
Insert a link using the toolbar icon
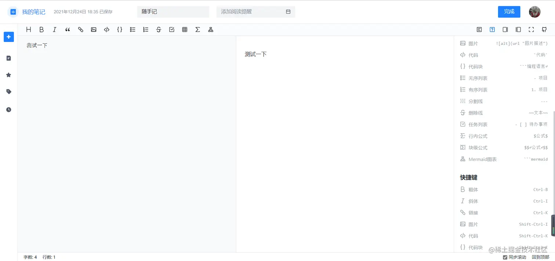pyautogui.click(x=81, y=30)
